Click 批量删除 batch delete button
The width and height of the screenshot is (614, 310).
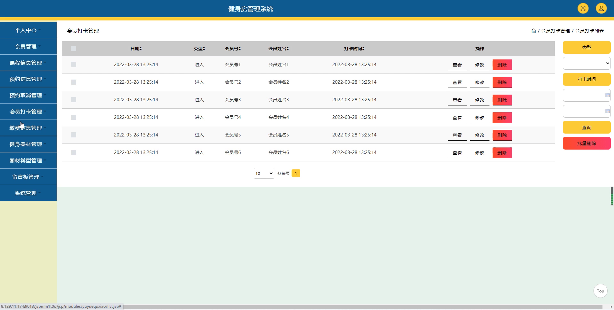[x=586, y=143]
